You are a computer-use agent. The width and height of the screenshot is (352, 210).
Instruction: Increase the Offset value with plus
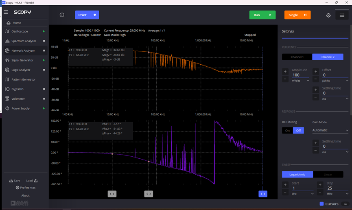pyautogui.click(x=316, y=72)
